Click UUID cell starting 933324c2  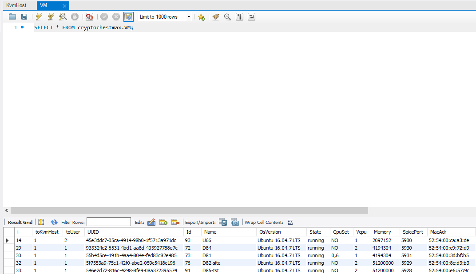[134, 248]
